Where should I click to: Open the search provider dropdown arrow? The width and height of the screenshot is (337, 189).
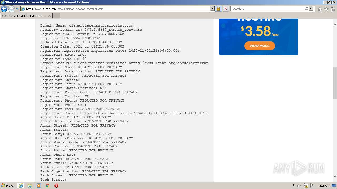pyautogui.click(x=311, y=9)
